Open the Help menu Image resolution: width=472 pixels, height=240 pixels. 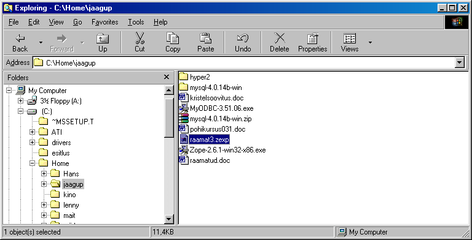[x=160, y=22]
